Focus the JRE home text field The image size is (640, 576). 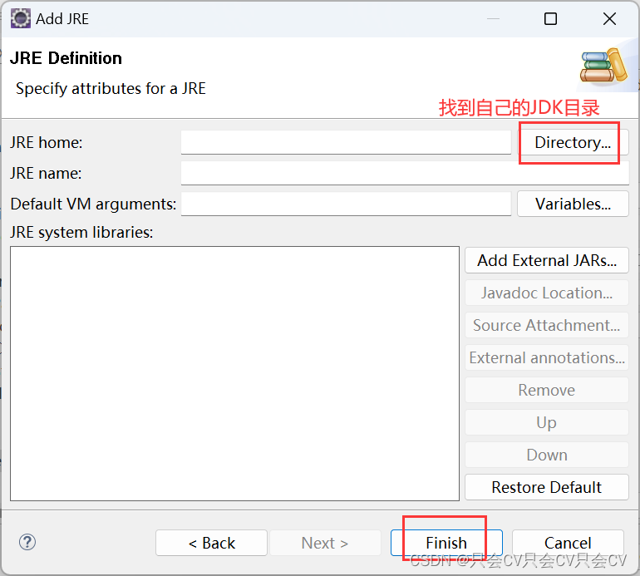[346, 142]
